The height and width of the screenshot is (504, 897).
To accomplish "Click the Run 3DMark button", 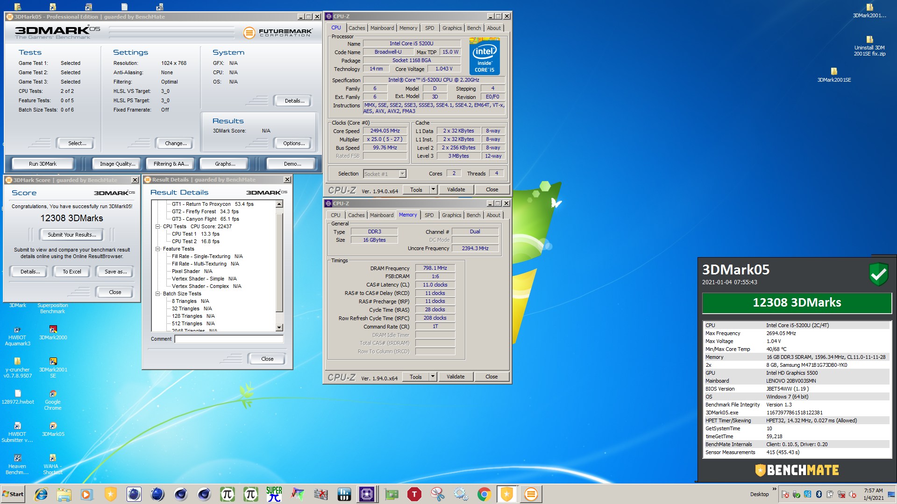I will pos(43,164).
